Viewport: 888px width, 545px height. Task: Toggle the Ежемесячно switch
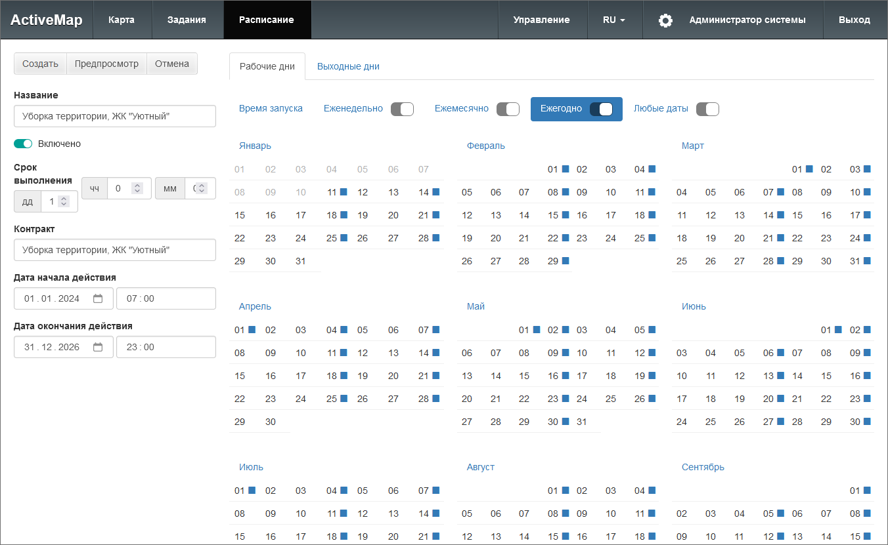[x=508, y=109]
